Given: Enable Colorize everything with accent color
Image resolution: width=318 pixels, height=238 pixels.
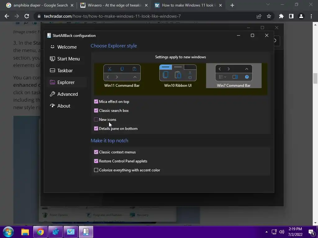Looking at the screenshot, I should 96,170.
